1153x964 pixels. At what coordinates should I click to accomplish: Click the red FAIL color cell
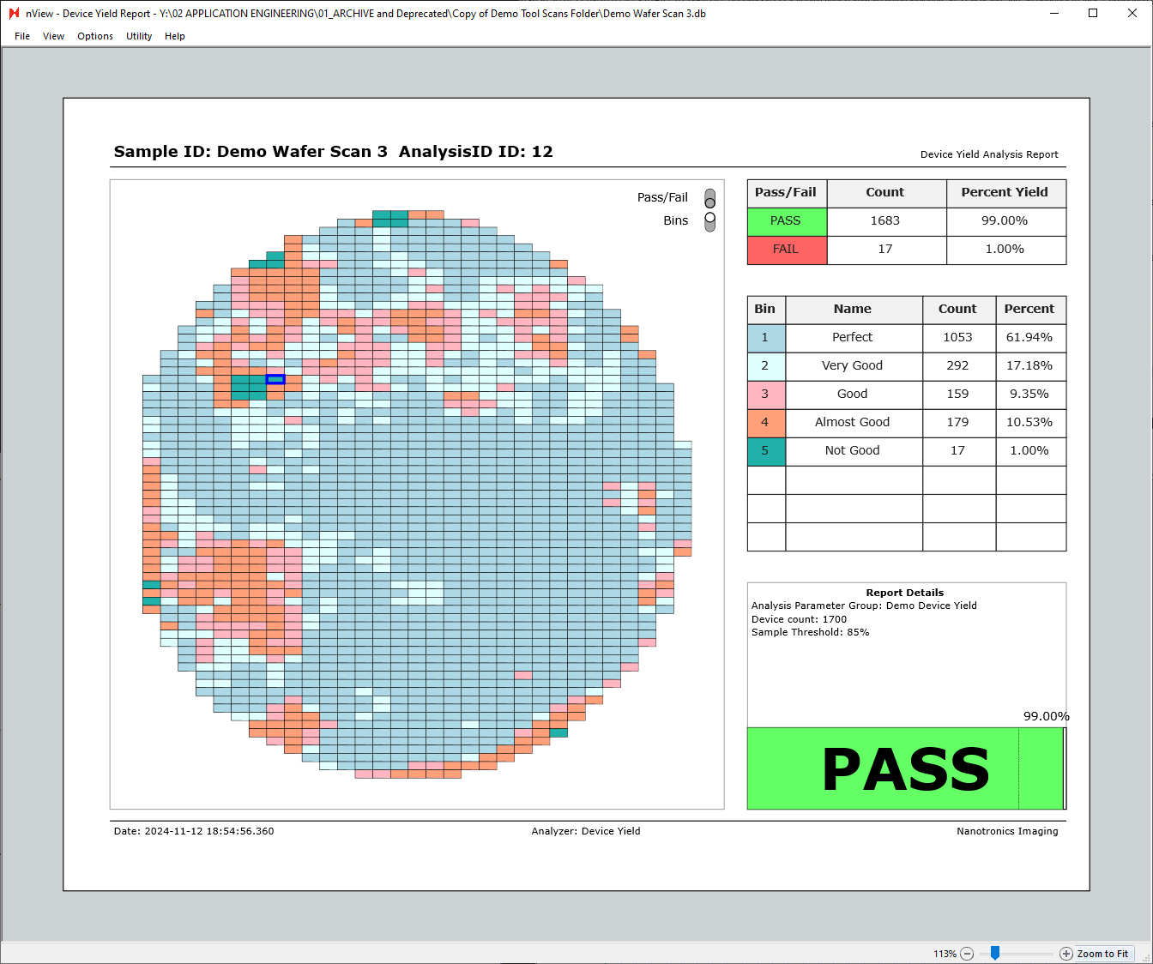pyautogui.click(x=786, y=250)
